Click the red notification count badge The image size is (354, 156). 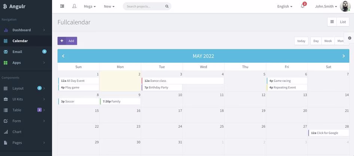point(305,4)
